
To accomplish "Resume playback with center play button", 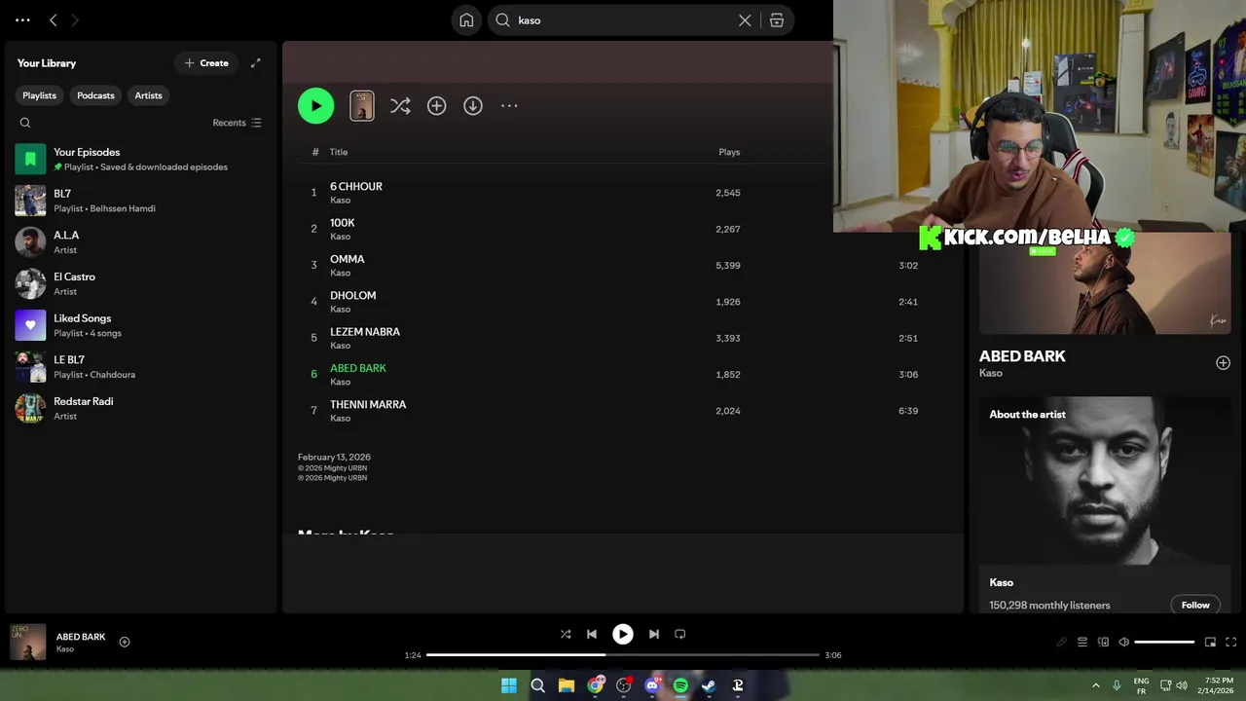I will click(x=623, y=634).
